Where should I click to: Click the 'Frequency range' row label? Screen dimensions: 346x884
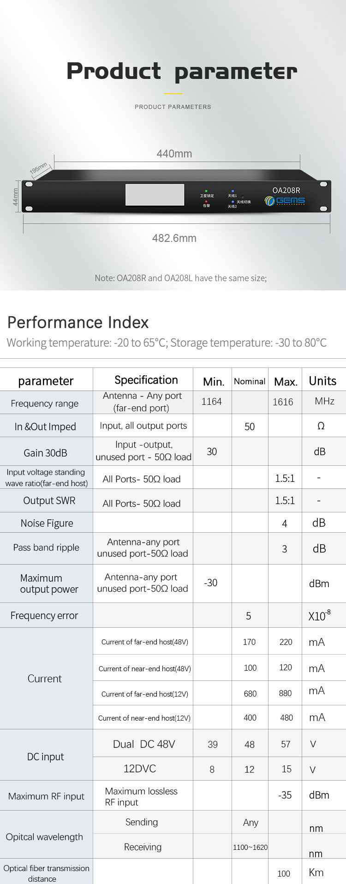click(45, 403)
